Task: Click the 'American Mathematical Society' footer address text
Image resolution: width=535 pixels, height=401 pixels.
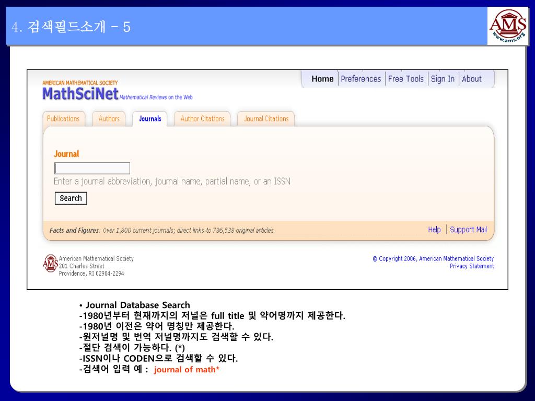Action: [96, 258]
